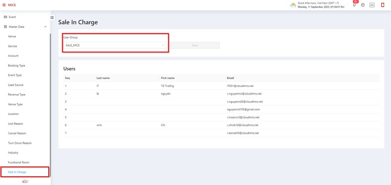Collapse the sidebar using the menu-fold icon

tap(52, 18)
